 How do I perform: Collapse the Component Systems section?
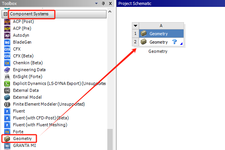5,14
